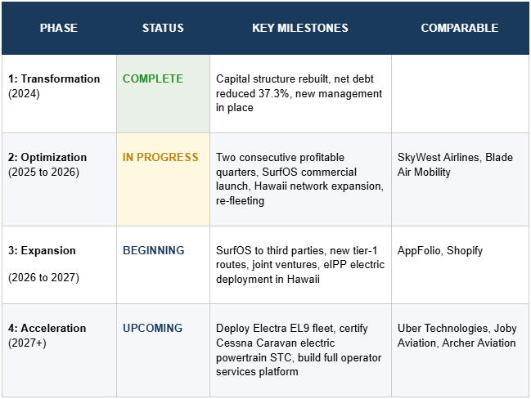The width and height of the screenshot is (531, 399).
Task: Click the STATUS column header
Action: pyautogui.click(x=163, y=28)
